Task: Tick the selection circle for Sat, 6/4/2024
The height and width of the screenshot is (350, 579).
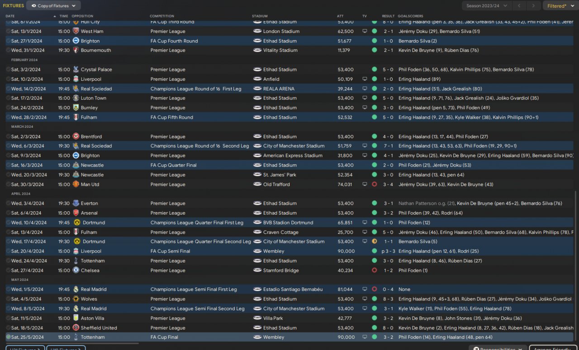Action: [x=8, y=213]
